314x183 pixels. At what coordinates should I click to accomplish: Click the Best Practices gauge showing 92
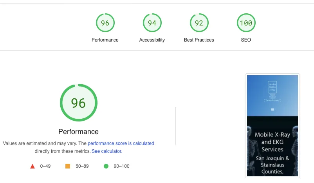point(199,23)
